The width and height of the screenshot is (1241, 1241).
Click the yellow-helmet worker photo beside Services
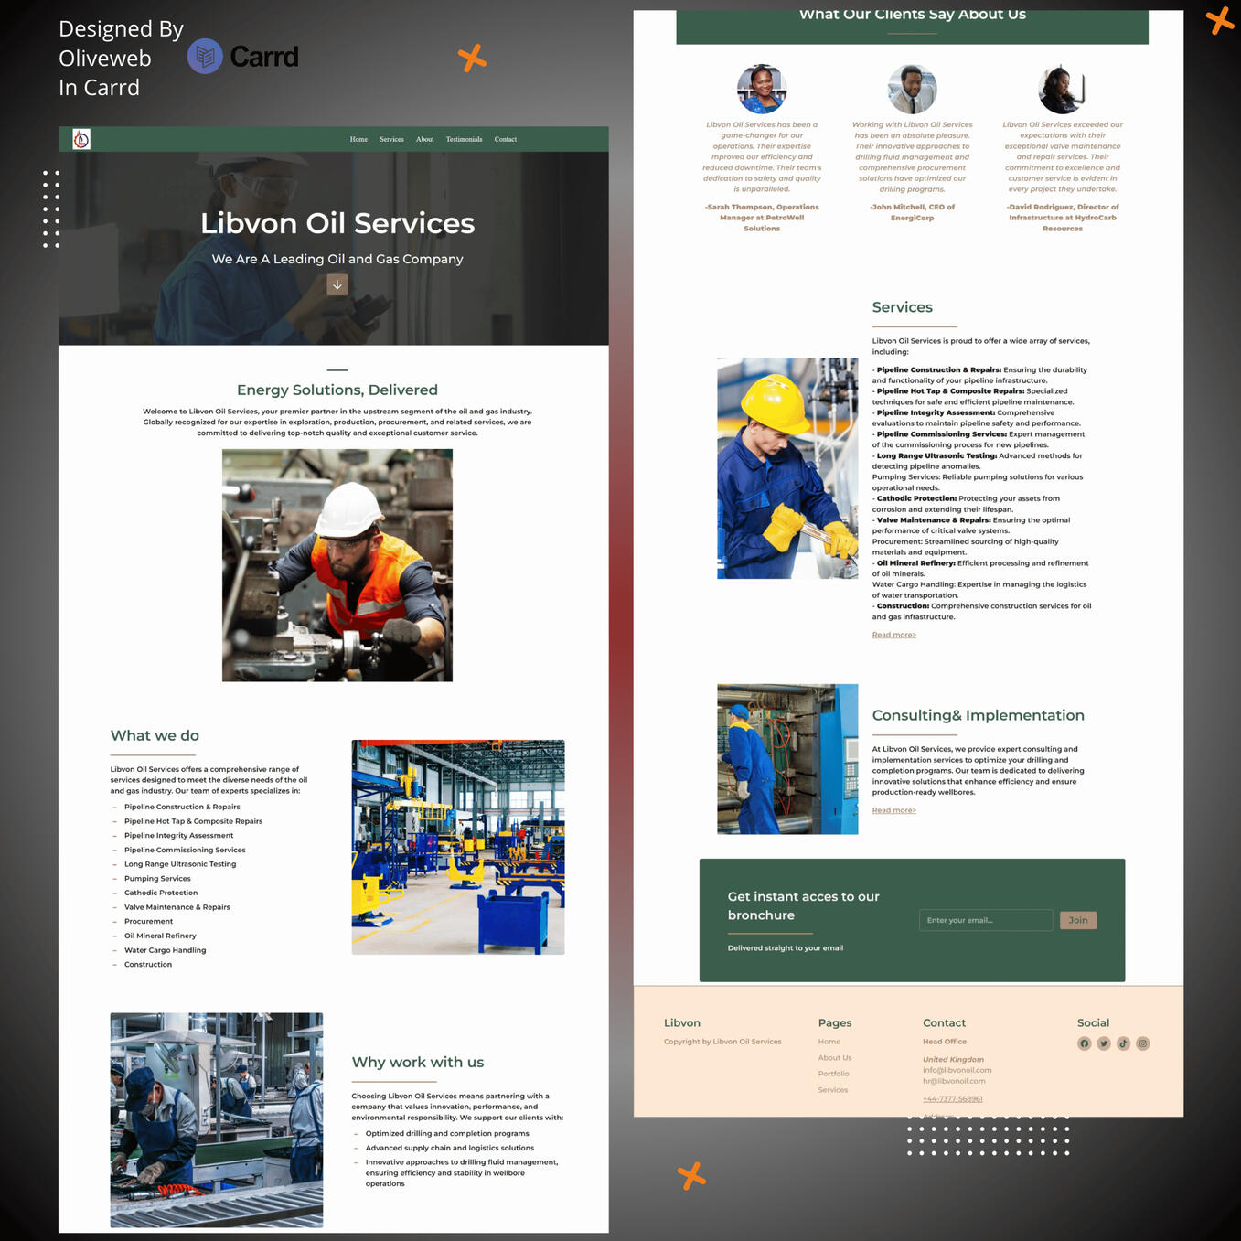[x=787, y=467]
